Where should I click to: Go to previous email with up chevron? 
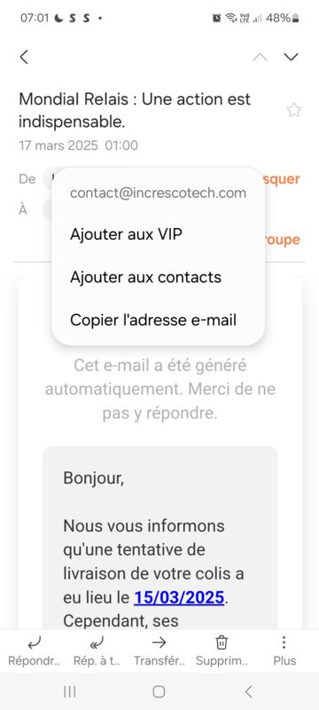260,57
